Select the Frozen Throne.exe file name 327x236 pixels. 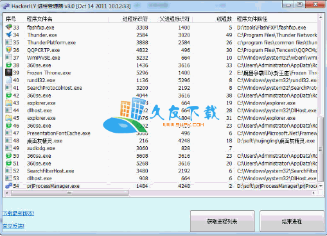[x=49, y=73]
